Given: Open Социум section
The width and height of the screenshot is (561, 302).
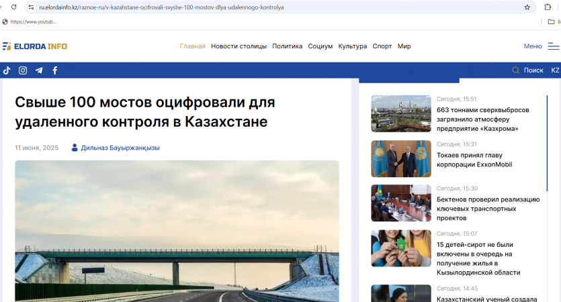Looking at the screenshot, I should pos(320,46).
